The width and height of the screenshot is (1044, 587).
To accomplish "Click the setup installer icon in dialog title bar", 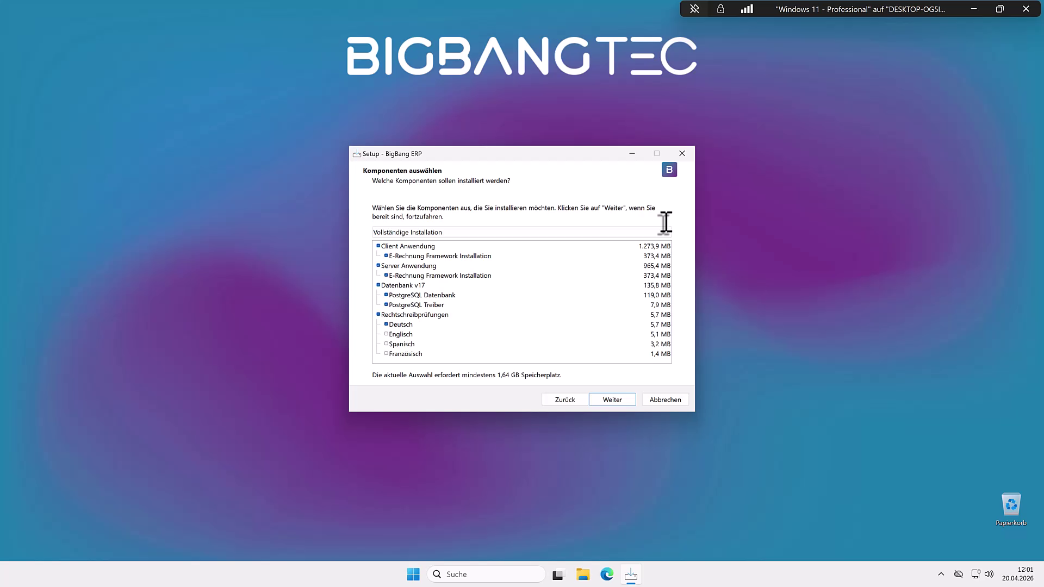I will 357,154.
